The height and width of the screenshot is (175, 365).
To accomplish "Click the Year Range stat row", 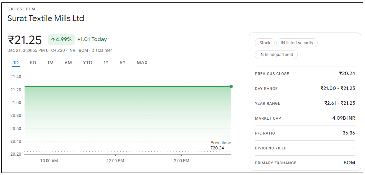I will (x=305, y=103).
